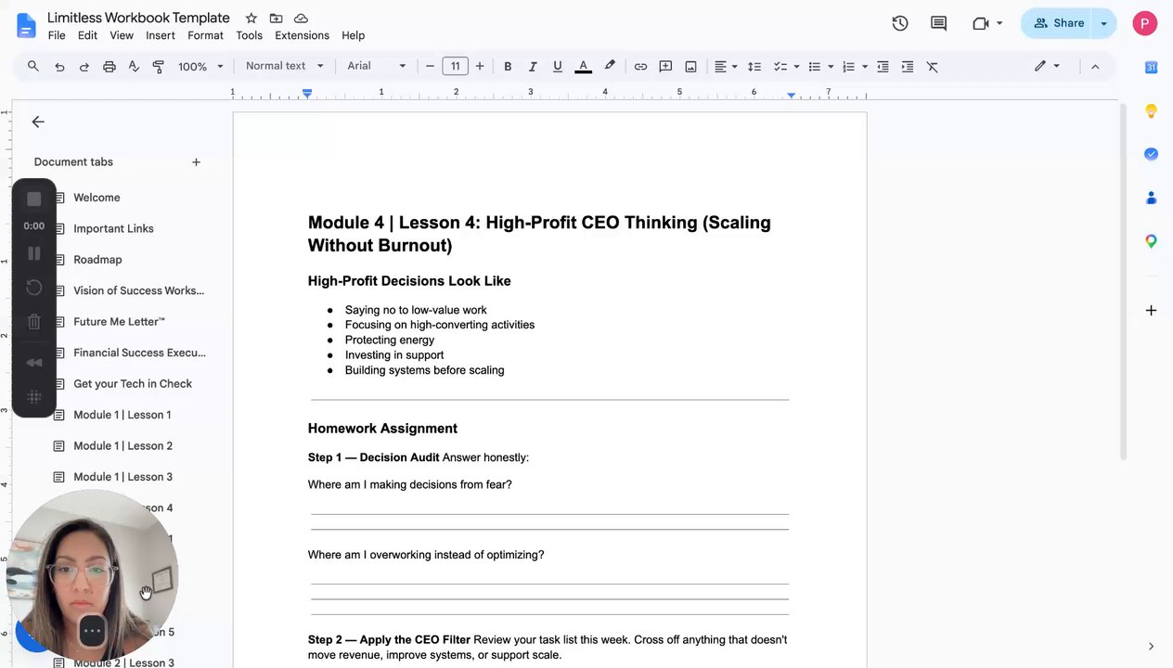
Task: Open bulleted list options arrow
Action: click(x=831, y=66)
